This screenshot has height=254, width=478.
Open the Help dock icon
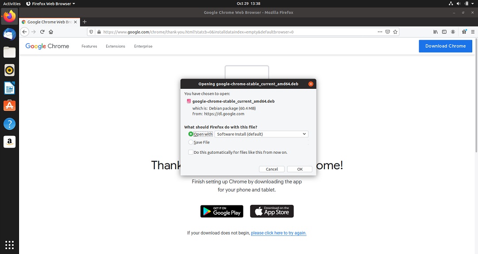pyautogui.click(x=9, y=124)
